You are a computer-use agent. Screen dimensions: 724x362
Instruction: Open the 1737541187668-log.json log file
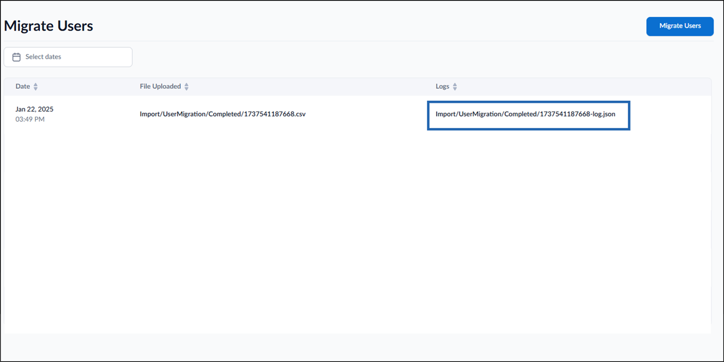[525, 114]
